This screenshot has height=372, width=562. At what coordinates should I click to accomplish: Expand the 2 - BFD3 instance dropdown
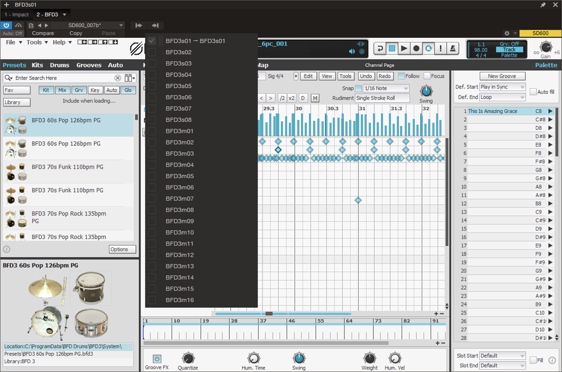click(x=64, y=15)
